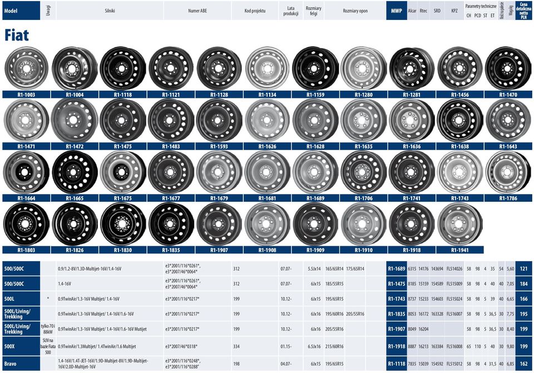Select Alcar number 8737
The image size is (534, 373).
412,299
